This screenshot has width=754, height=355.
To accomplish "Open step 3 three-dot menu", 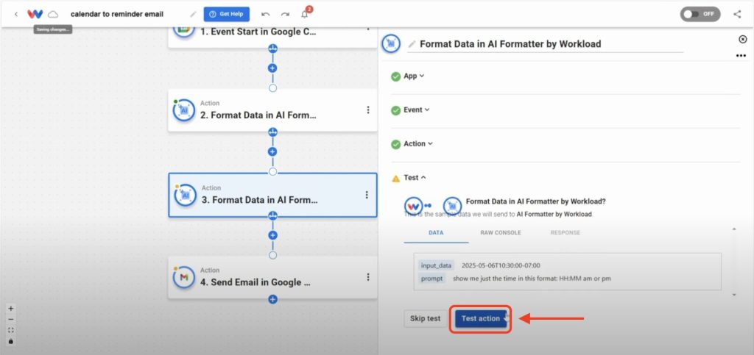I will pos(367,195).
